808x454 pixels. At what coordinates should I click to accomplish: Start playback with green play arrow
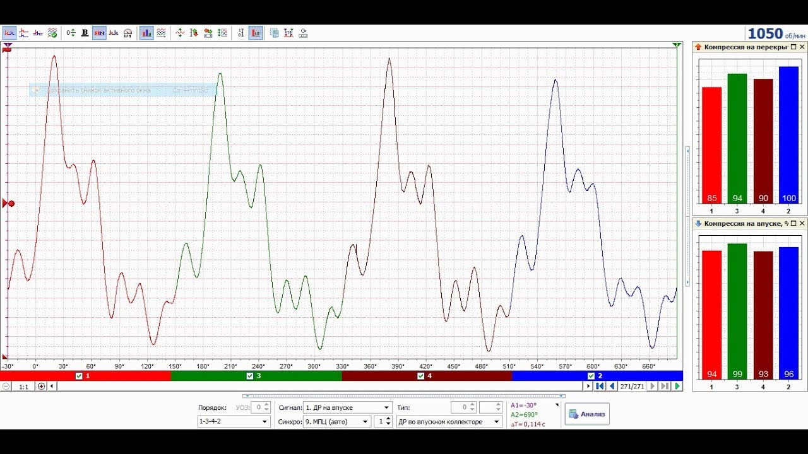click(x=677, y=387)
